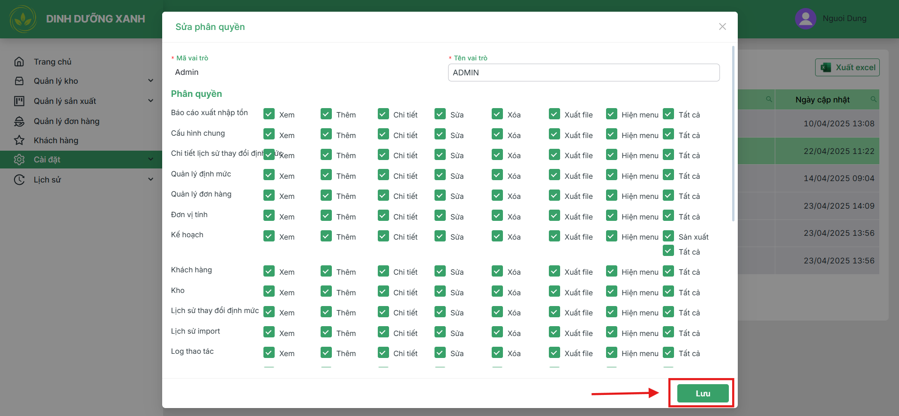
Task: Uncheck Tất cả for Cấu hình chung
Action: [x=668, y=135]
